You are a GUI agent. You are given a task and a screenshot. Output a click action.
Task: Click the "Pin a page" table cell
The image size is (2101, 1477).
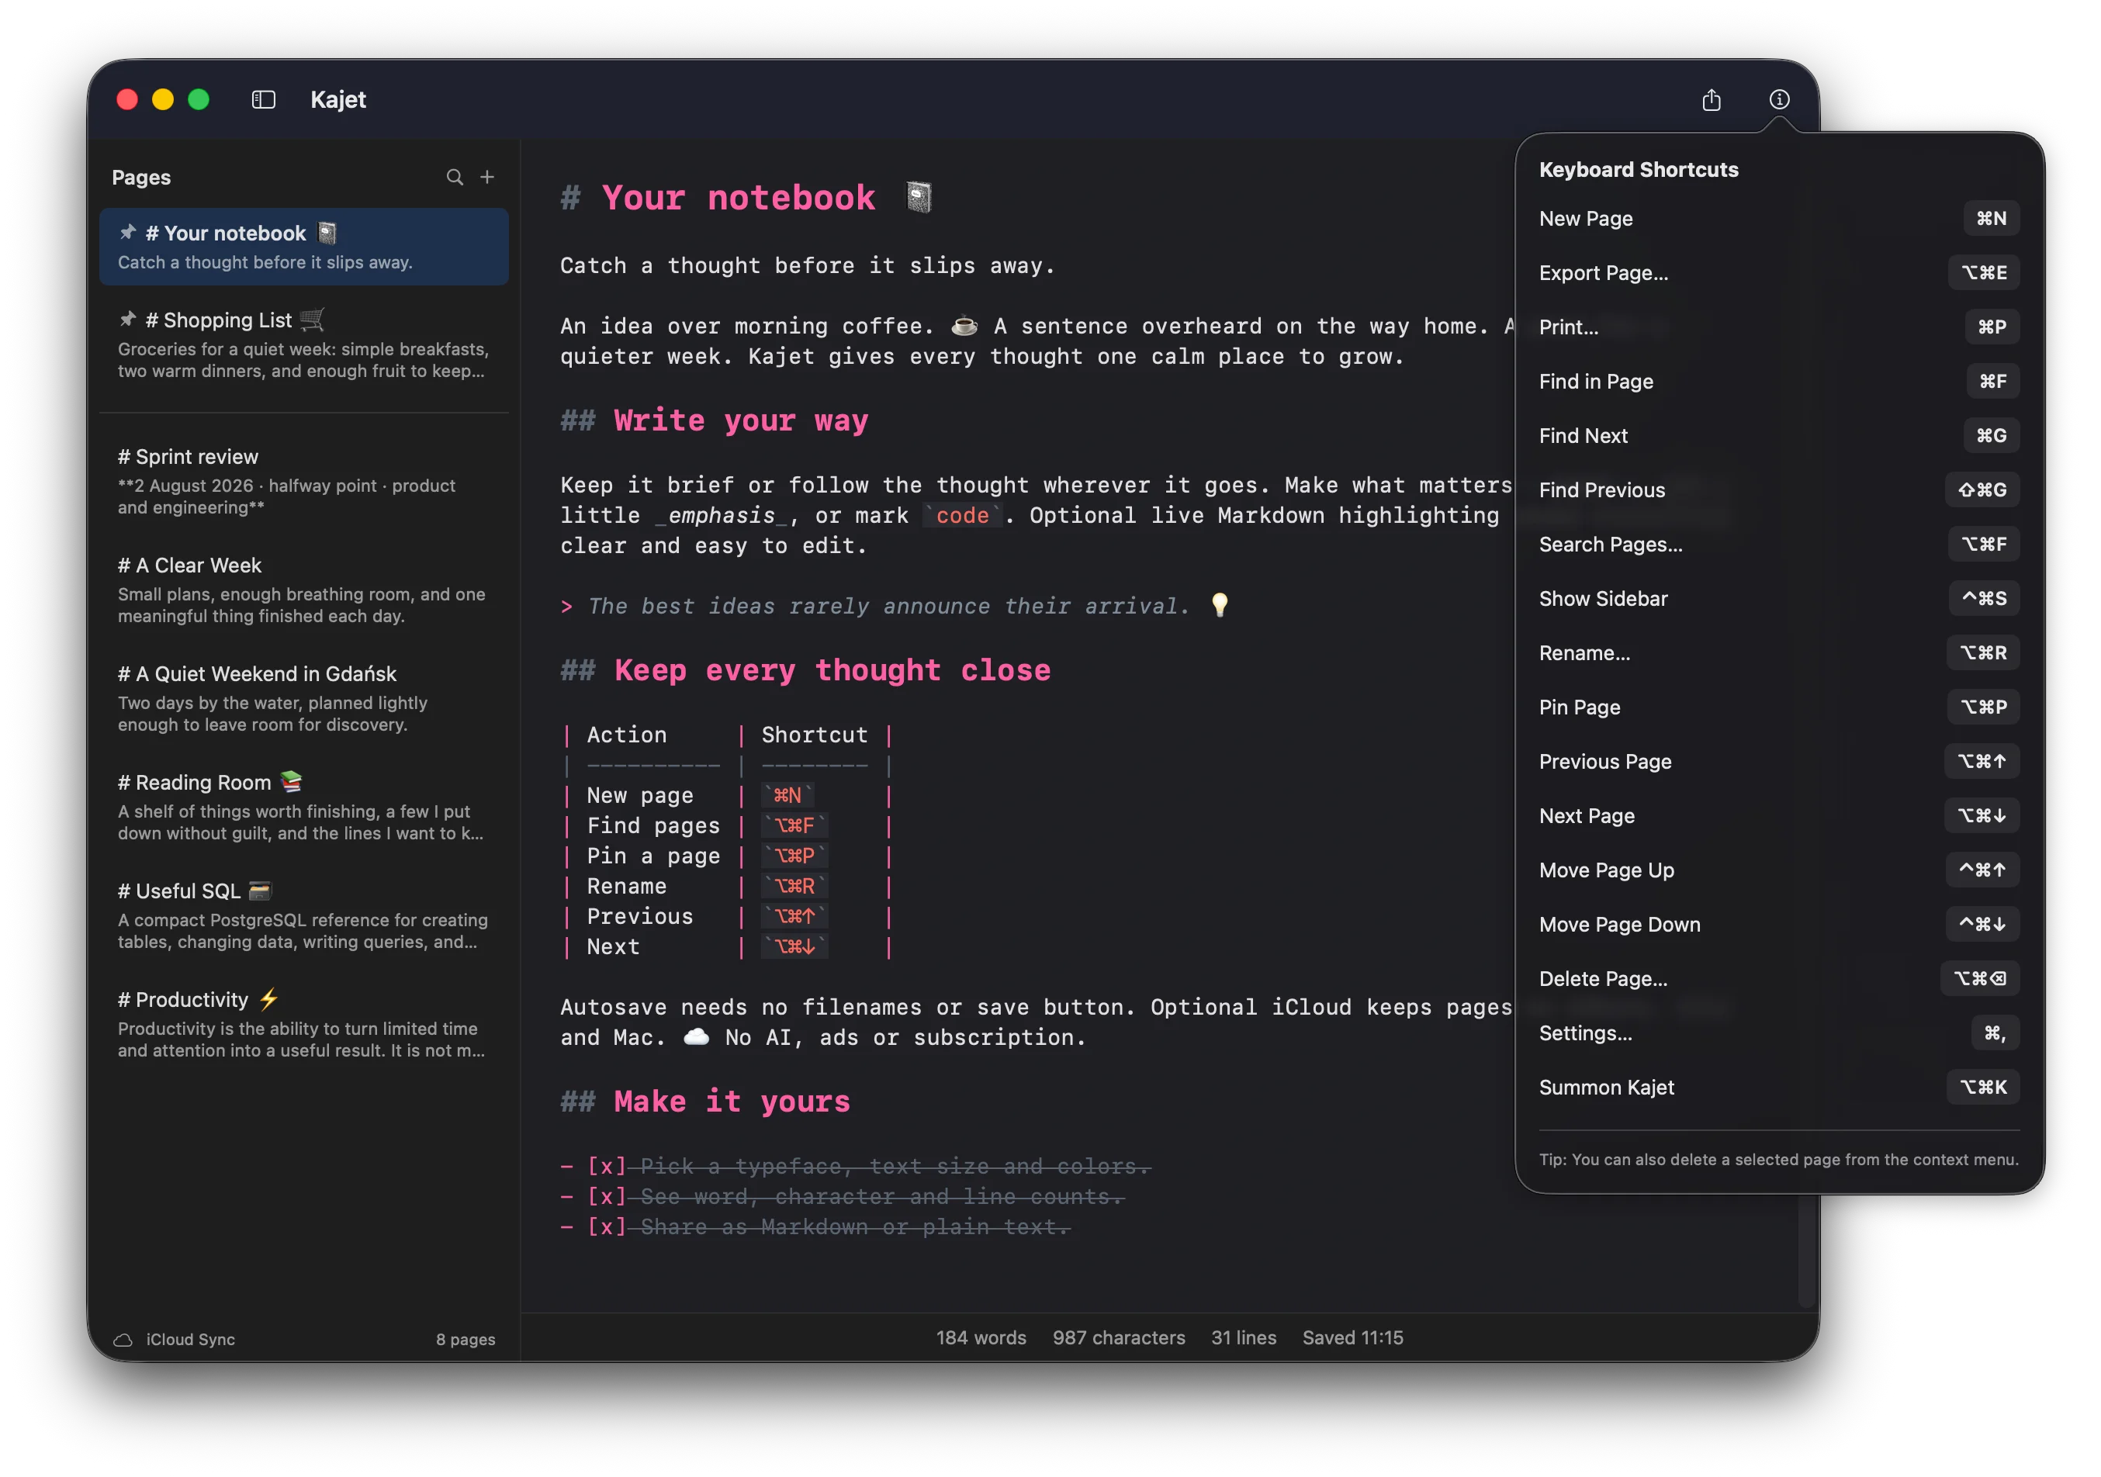[653, 856]
